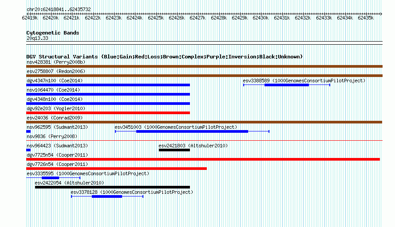This screenshot has width=395, height=227.
Task: Click the 62433k ruler tick label
Action: [324, 18]
